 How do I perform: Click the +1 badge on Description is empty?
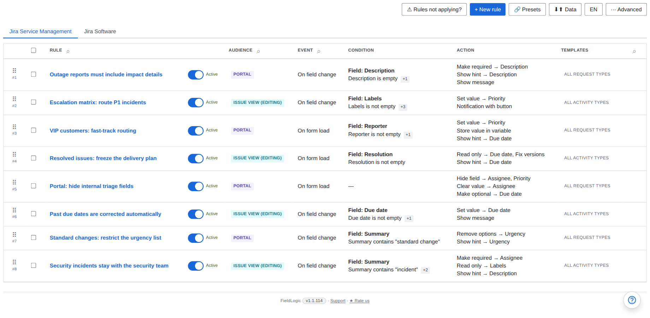click(405, 79)
